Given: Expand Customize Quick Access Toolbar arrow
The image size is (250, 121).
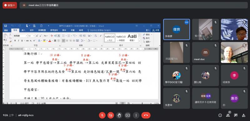Looking at the screenshot, I should (x=48, y=26).
